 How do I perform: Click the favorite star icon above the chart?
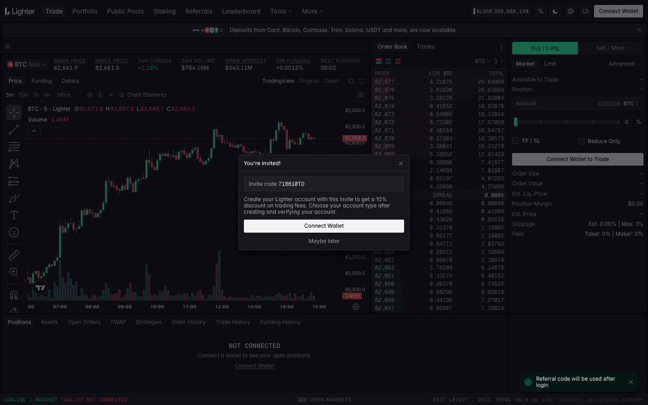[8, 46]
